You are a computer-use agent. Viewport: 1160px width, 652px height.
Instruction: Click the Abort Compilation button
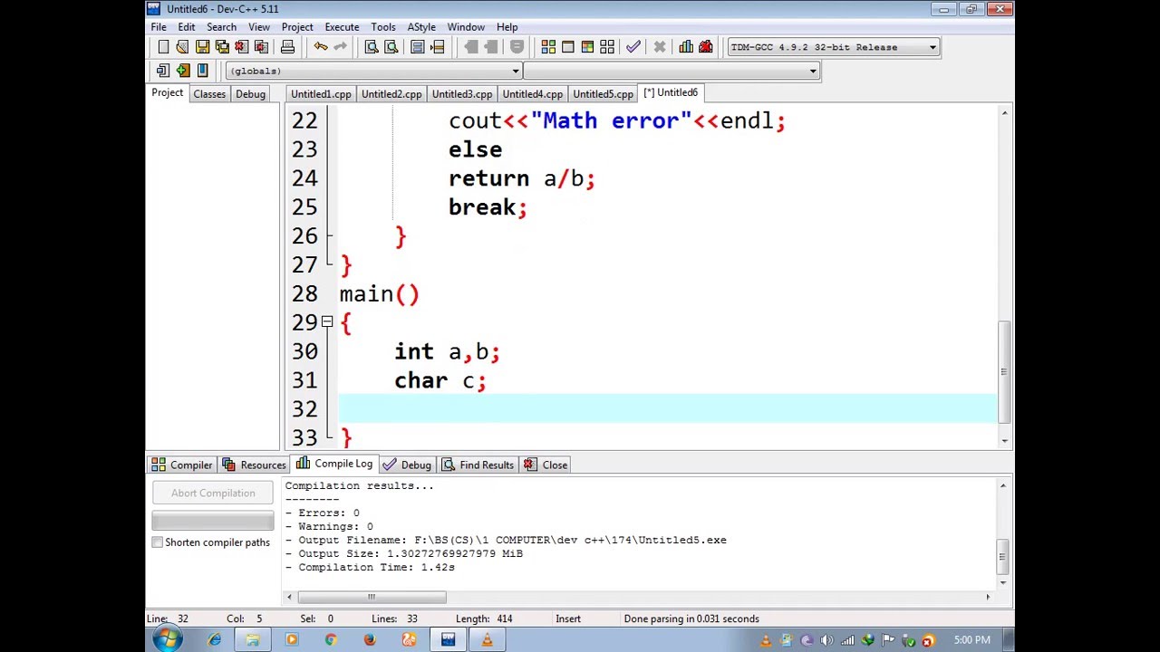tap(213, 494)
